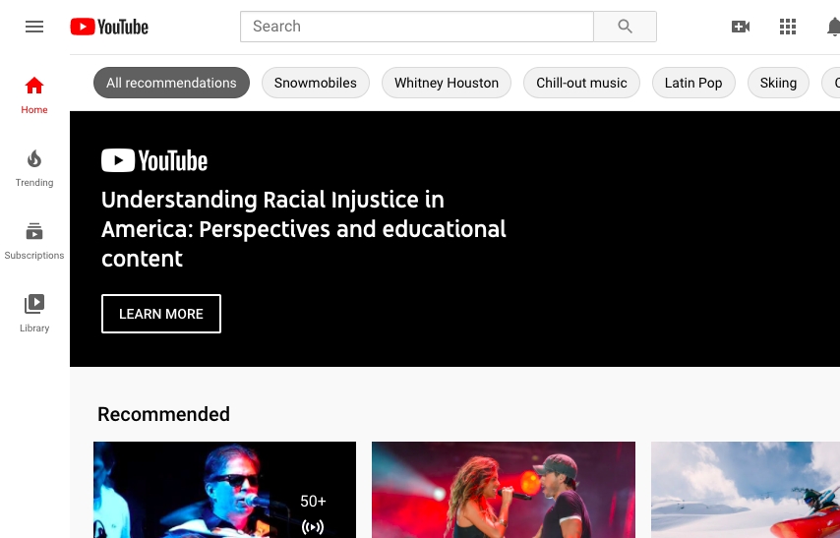Click the YouTube logo in header
The height and width of the screenshot is (538, 840).
[109, 27]
